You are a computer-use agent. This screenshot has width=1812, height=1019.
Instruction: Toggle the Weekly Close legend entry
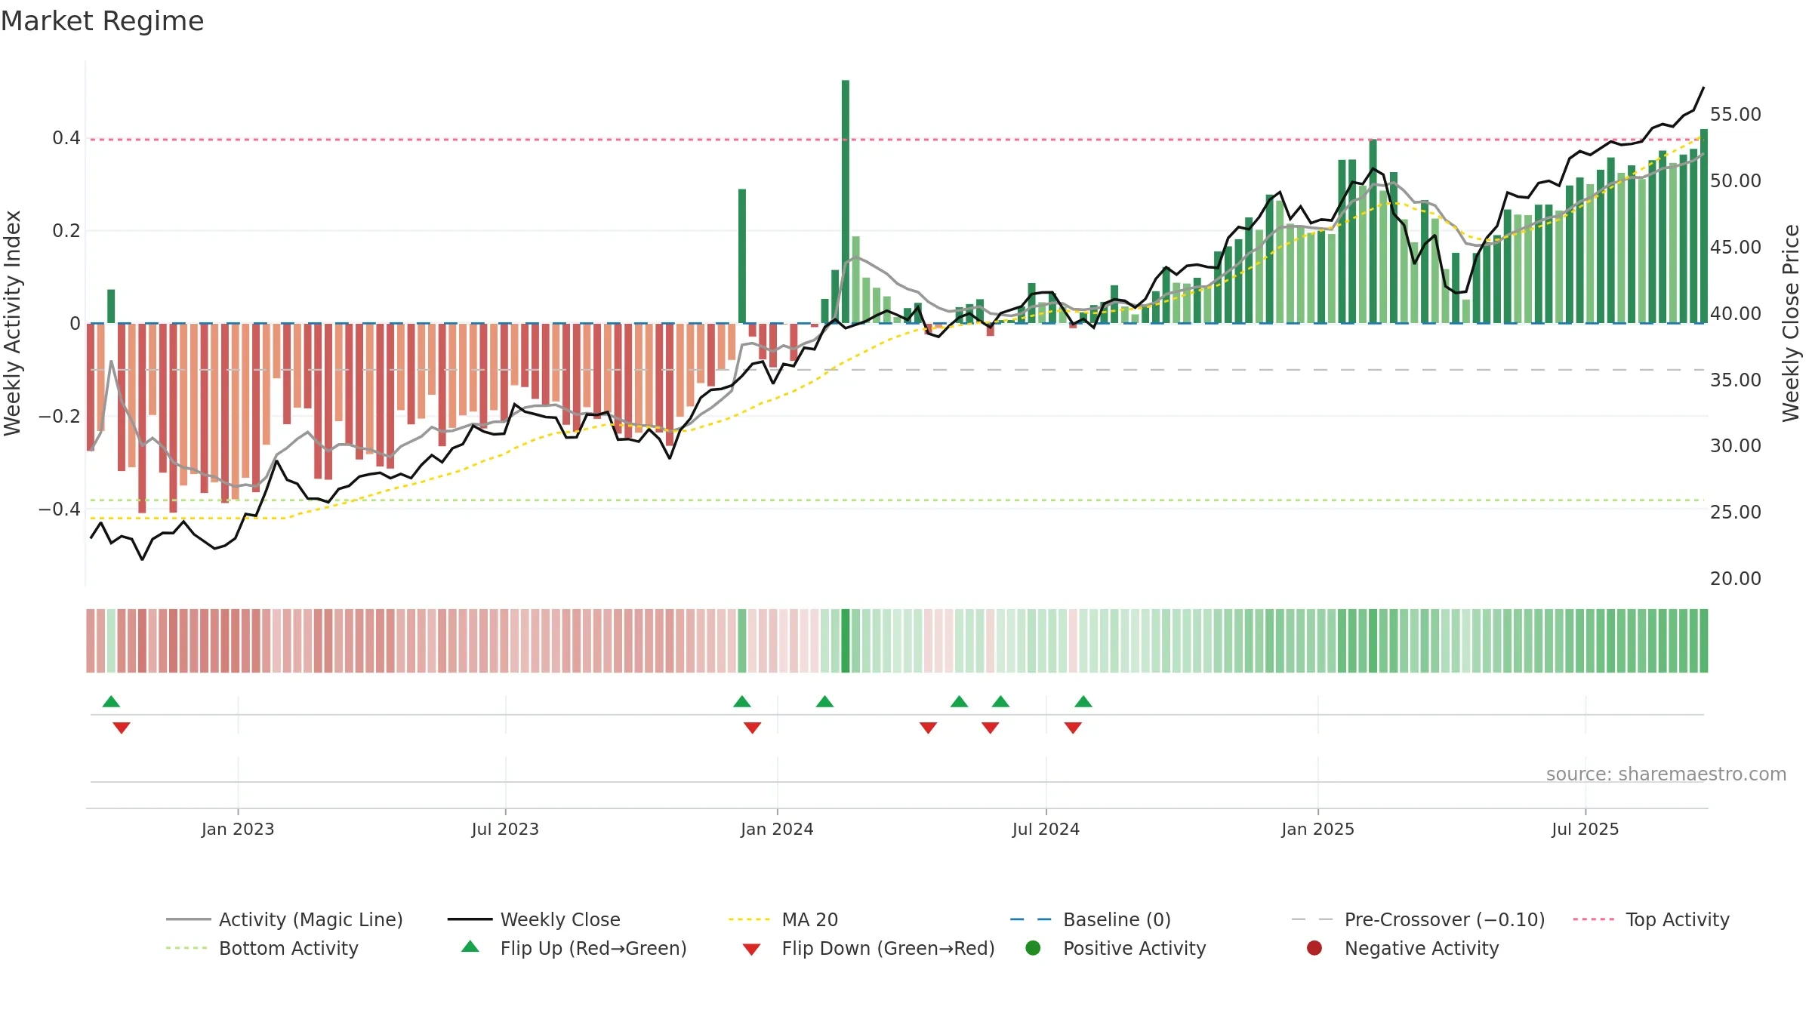pyautogui.click(x=534, y=919)
